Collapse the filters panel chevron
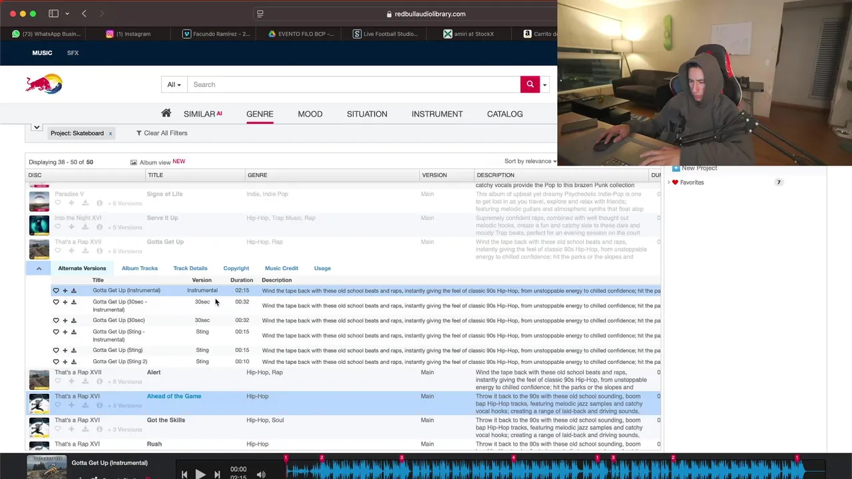 (37, 127)
